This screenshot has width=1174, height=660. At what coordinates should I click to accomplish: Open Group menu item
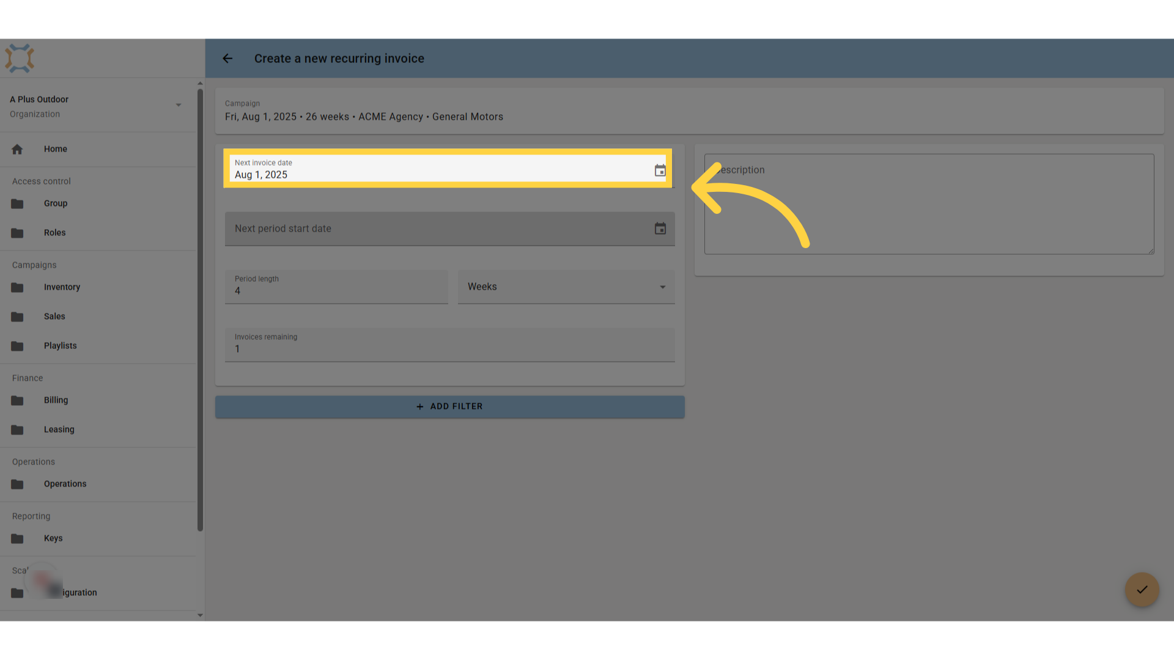tap(98, 204)
